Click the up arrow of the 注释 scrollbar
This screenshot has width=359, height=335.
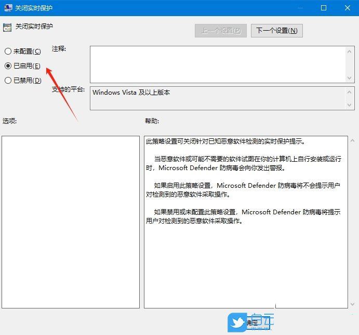point(349,51)
